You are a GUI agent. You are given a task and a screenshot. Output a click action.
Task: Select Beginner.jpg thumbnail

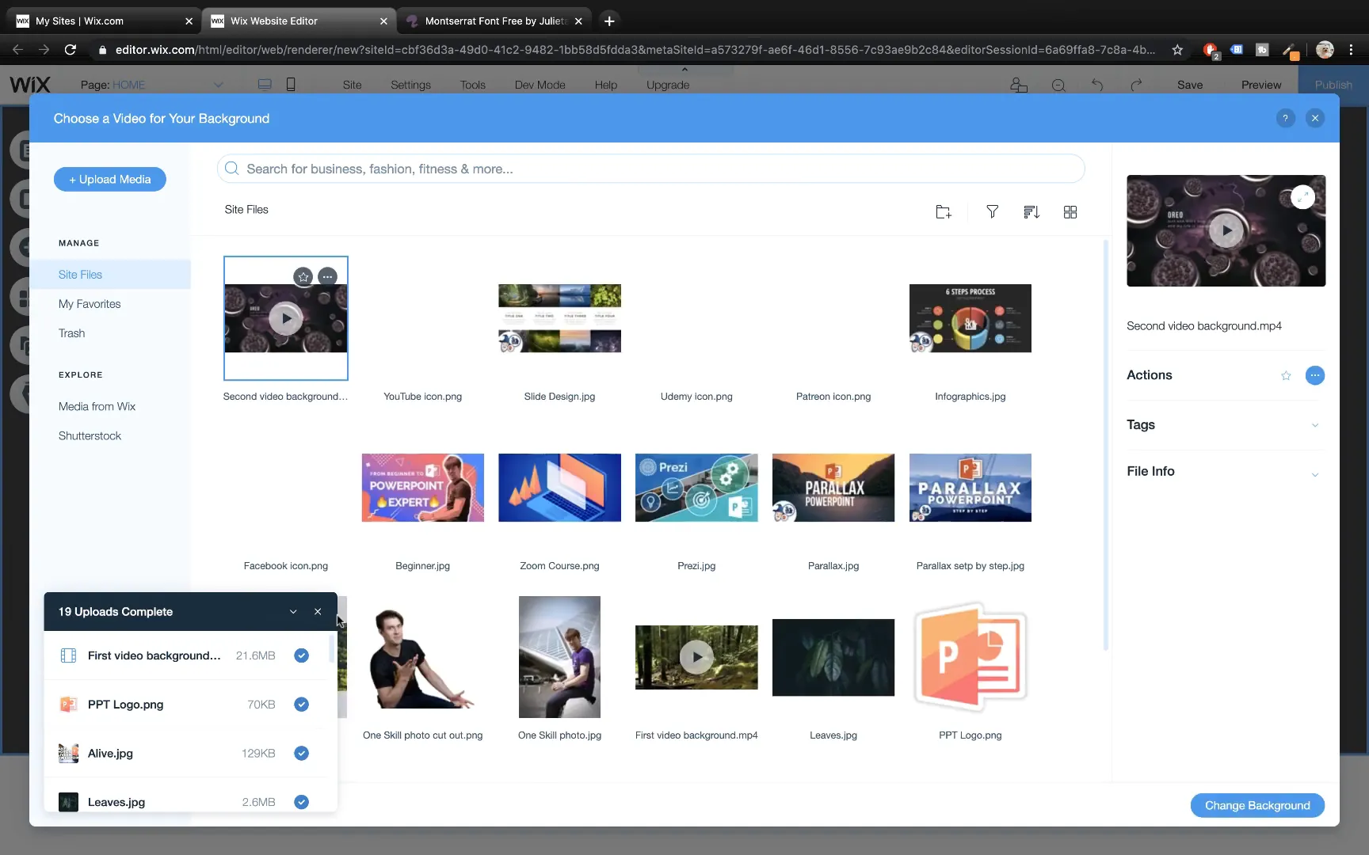[422, 488]
